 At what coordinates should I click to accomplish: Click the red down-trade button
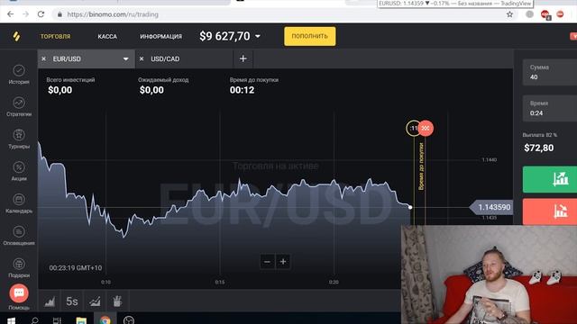coord(550,211)
